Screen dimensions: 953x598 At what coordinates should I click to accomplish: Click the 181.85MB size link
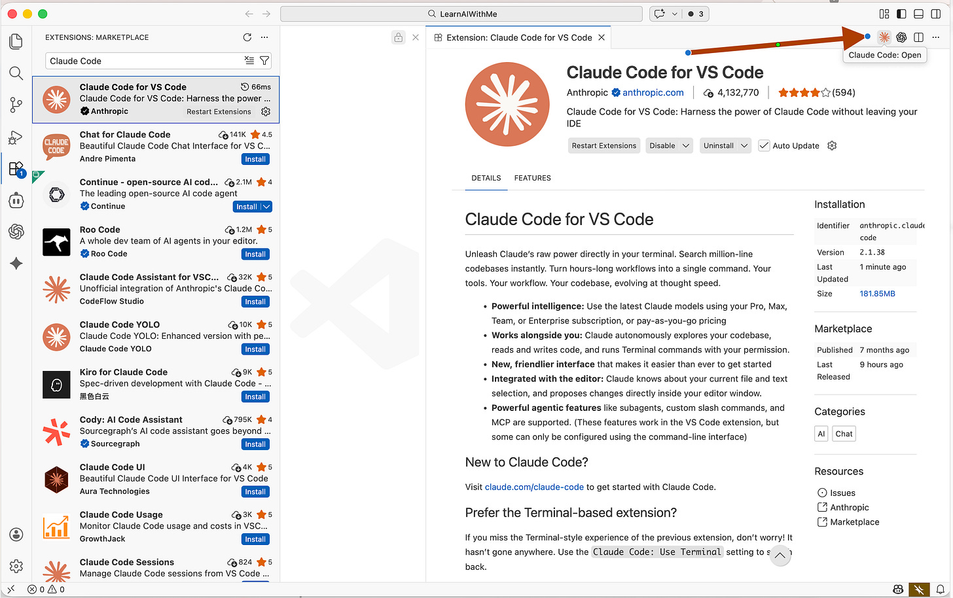pyautogui.click(x=877, y=293)
